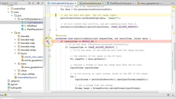Expand the drawable-xxhdpi folder
The height and width of the screenshot is (99, 176).
point(15,50)
